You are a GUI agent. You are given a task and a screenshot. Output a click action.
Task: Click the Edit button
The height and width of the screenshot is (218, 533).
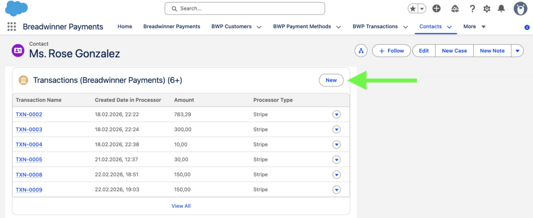(424, 50)
